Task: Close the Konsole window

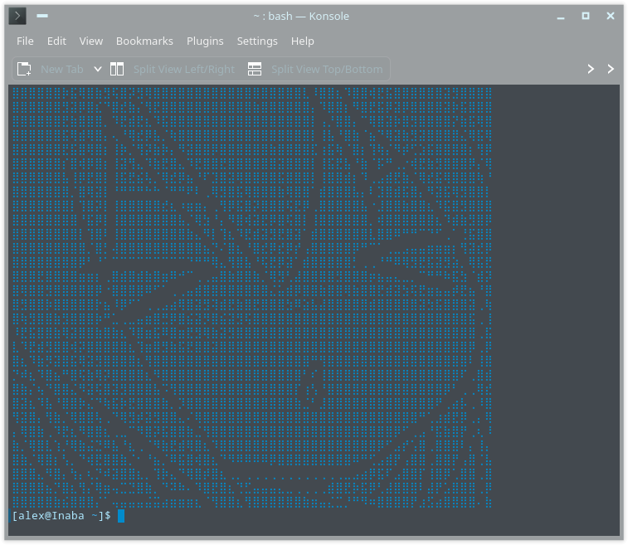Action: [611, 16]
